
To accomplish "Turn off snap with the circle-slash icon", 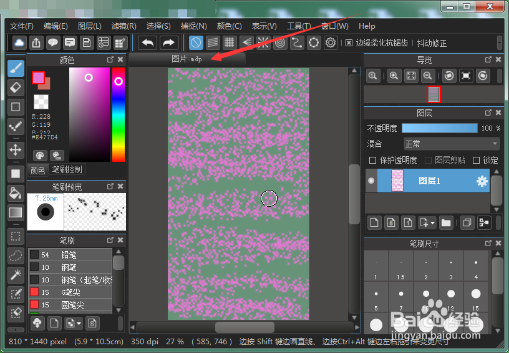I will pos(196,42).
